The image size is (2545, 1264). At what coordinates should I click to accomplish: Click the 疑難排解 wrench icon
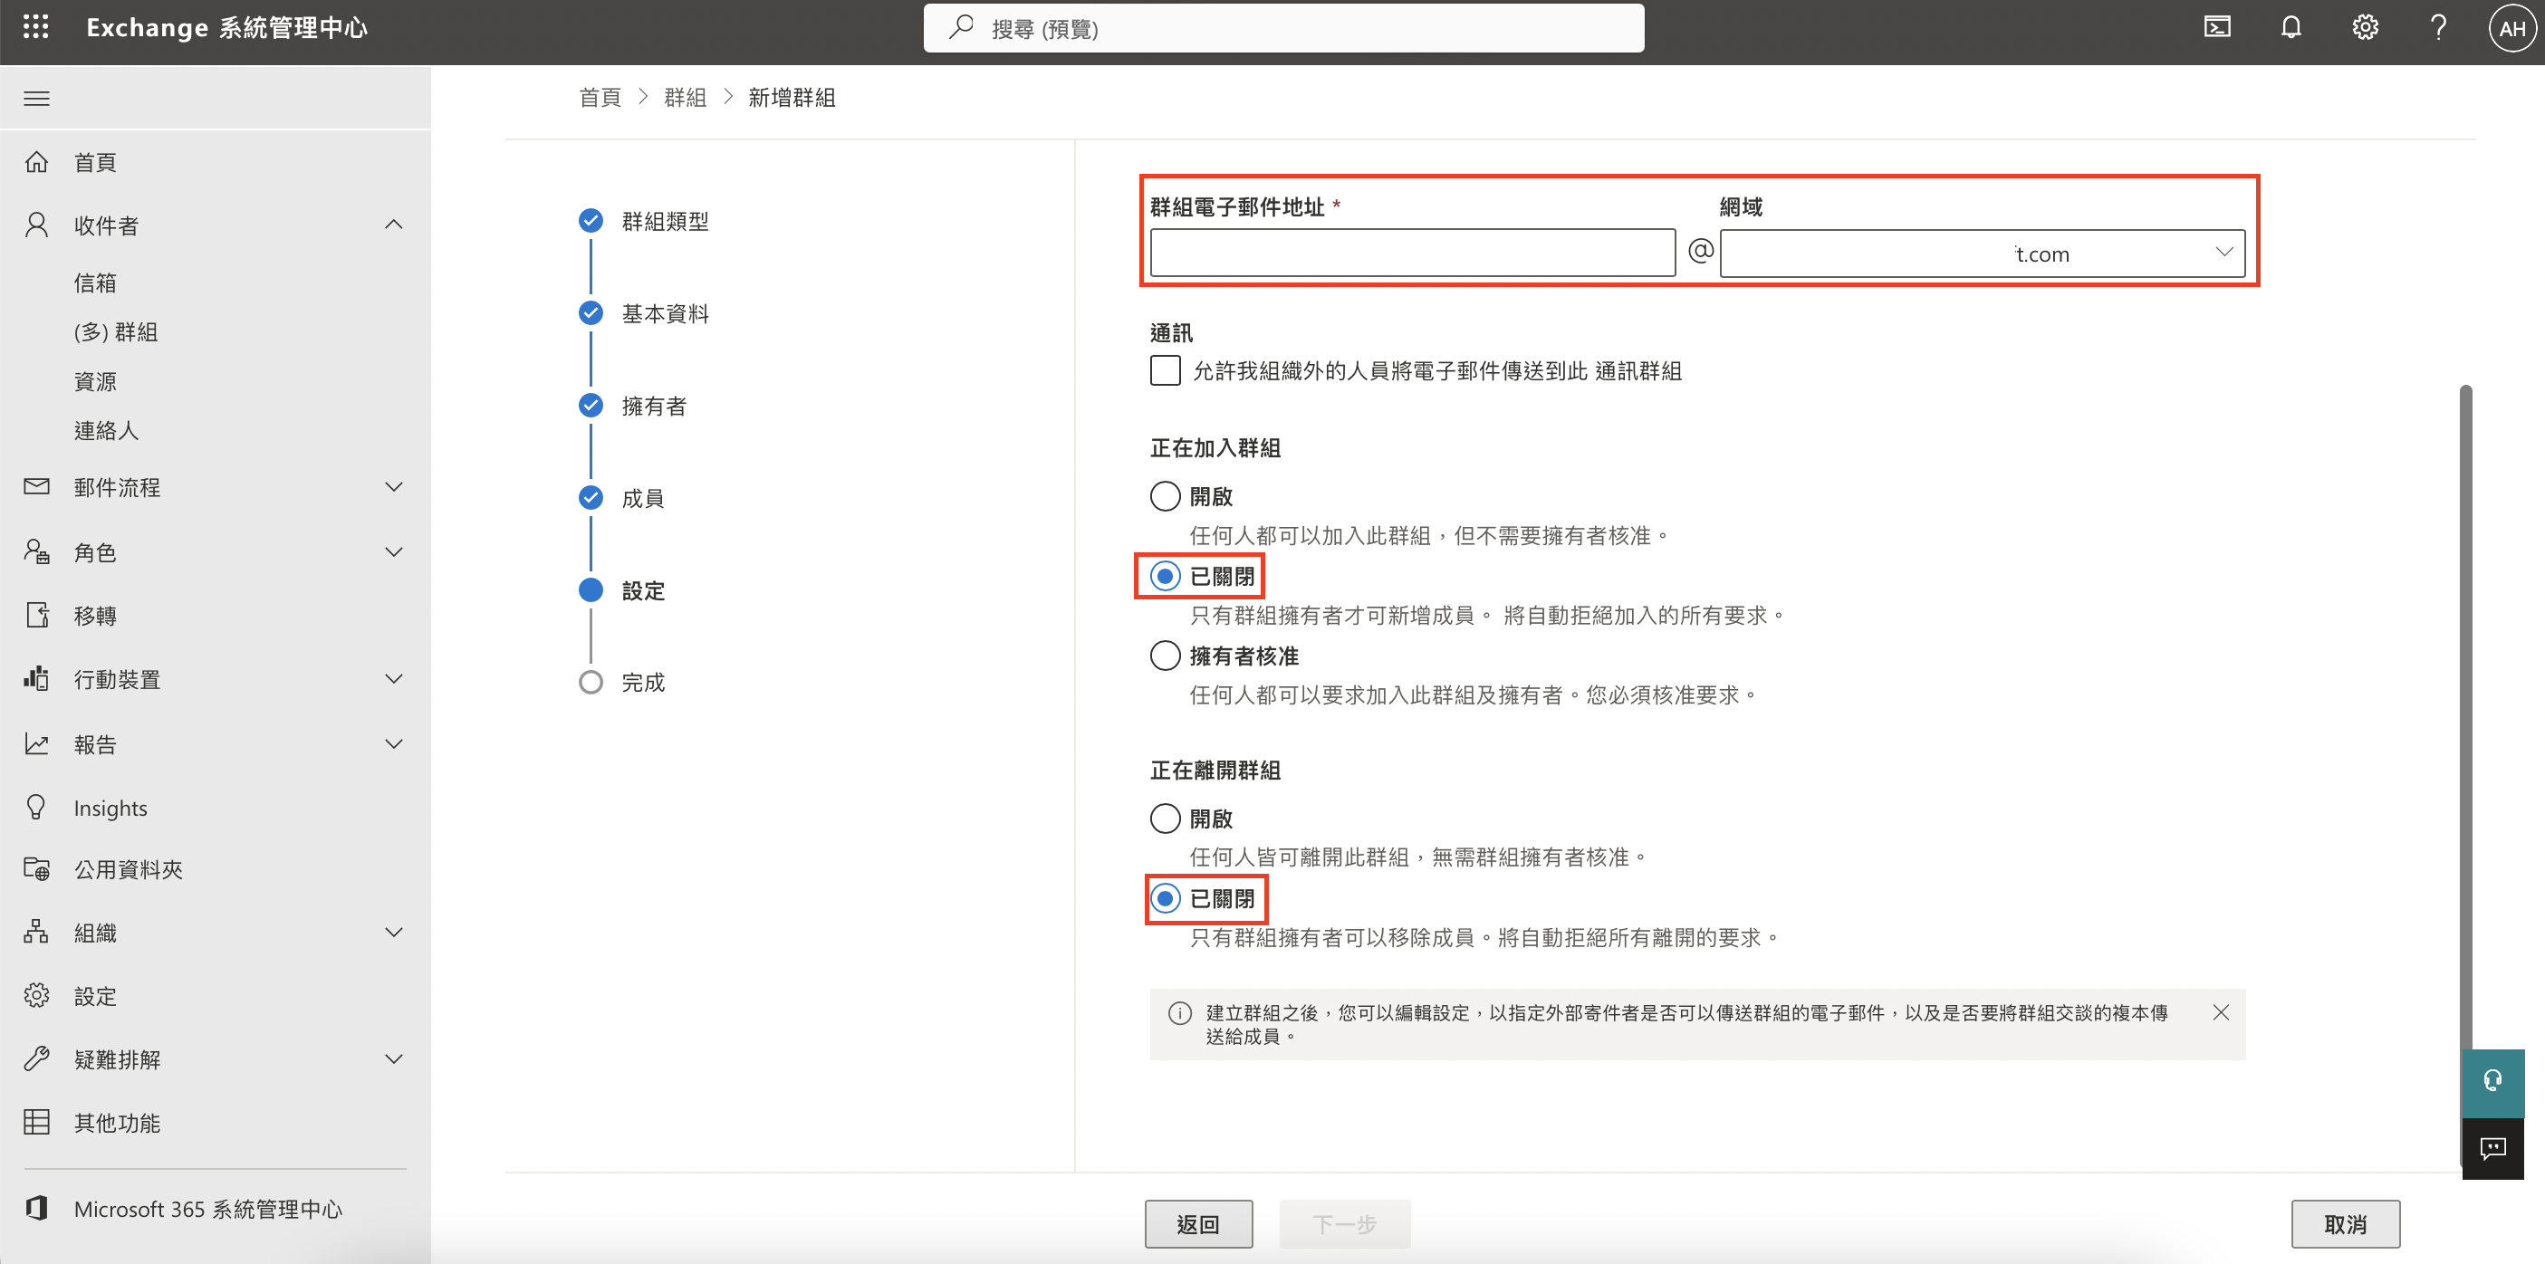pyautogui.click(x=36, y=1059)
